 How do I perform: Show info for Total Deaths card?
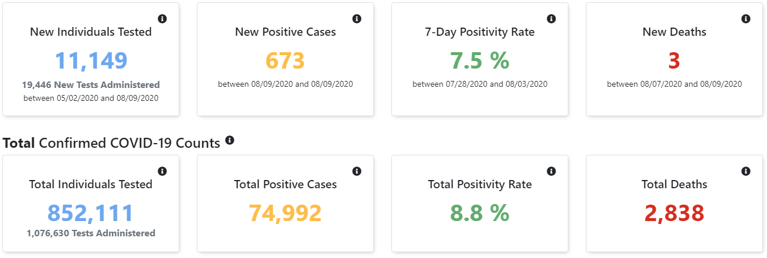click(x=746, y=171)
